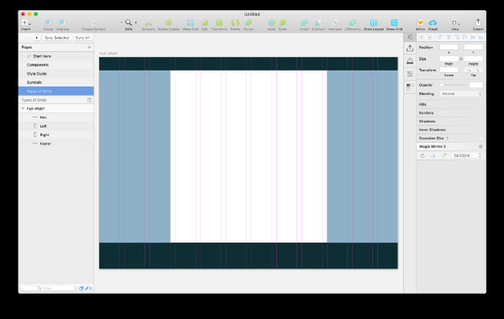
Task: Open the Multiple dropdown under Magic Mirror
Action: pyautogui.click(x=467, y=155)
